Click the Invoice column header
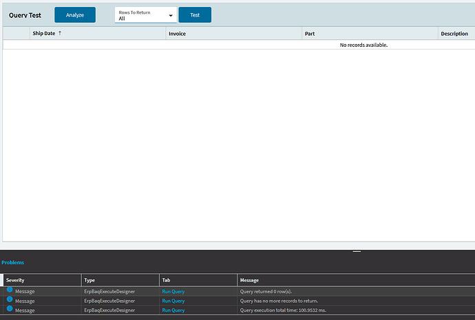Screen dimensions: 475x320 [177, 33]
